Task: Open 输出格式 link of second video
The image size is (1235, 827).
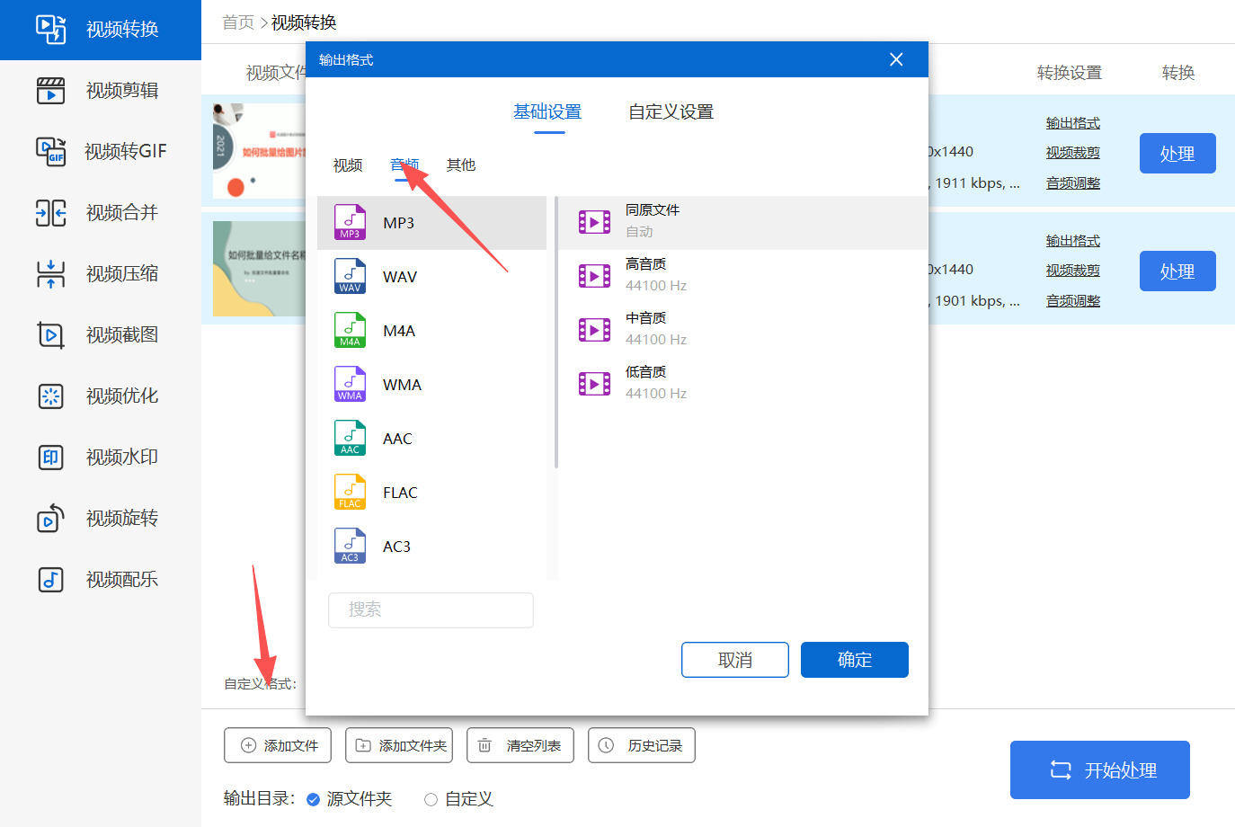Action: coord(1073,241)
